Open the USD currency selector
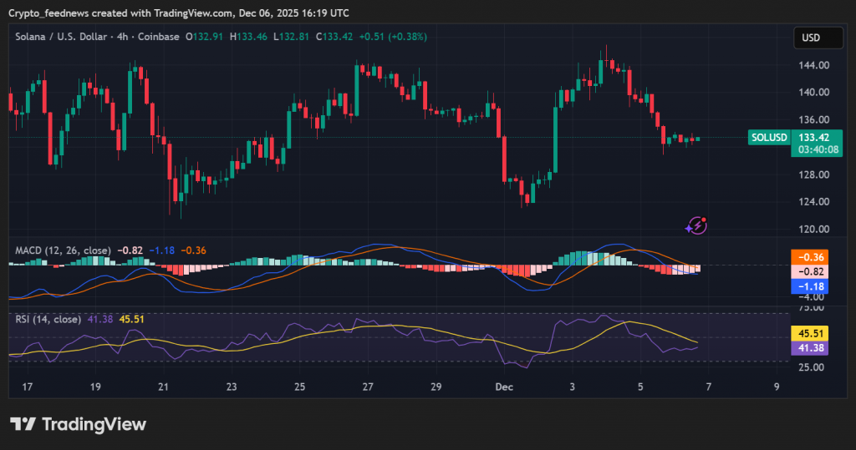 (810, 38)
